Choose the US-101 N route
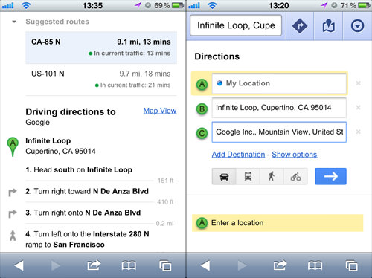The height and width of the screenshot is (278, 372). 101,80
